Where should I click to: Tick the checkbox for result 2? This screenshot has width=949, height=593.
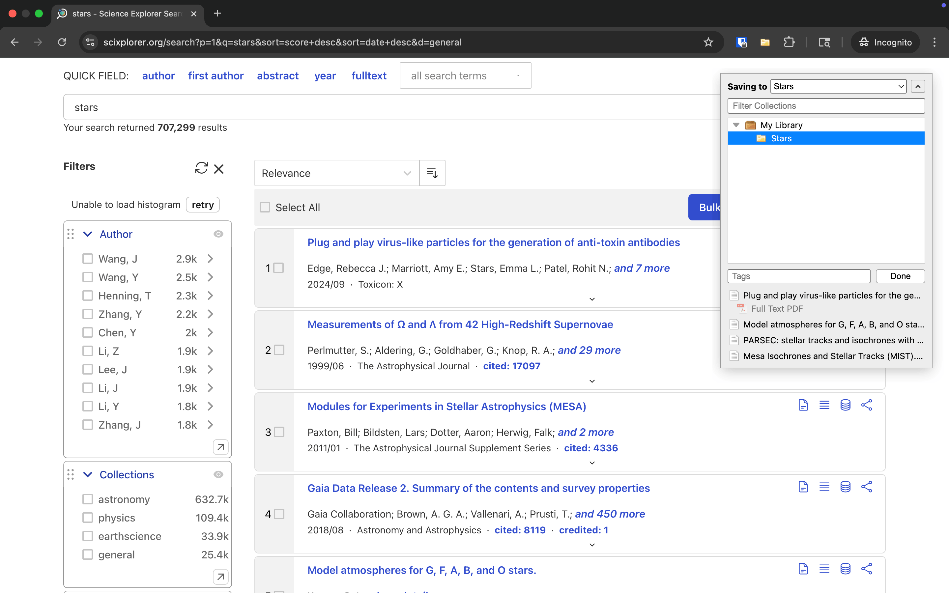pos(279,350)
